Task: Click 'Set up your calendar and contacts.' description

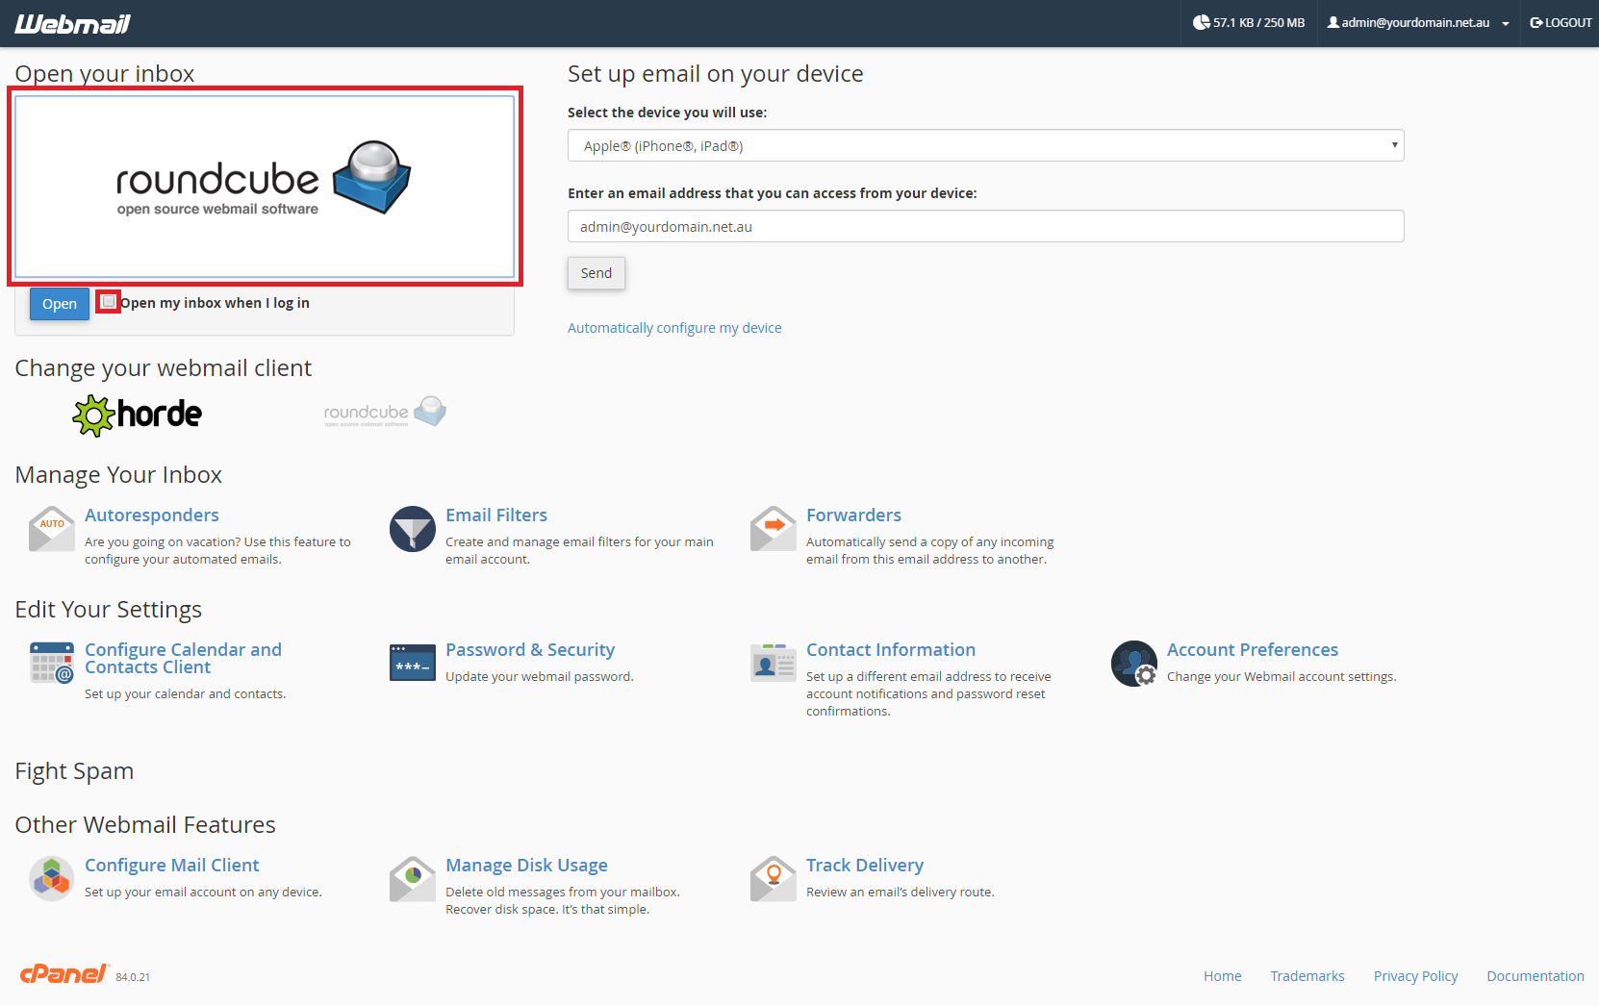Action: coord(186,694)
